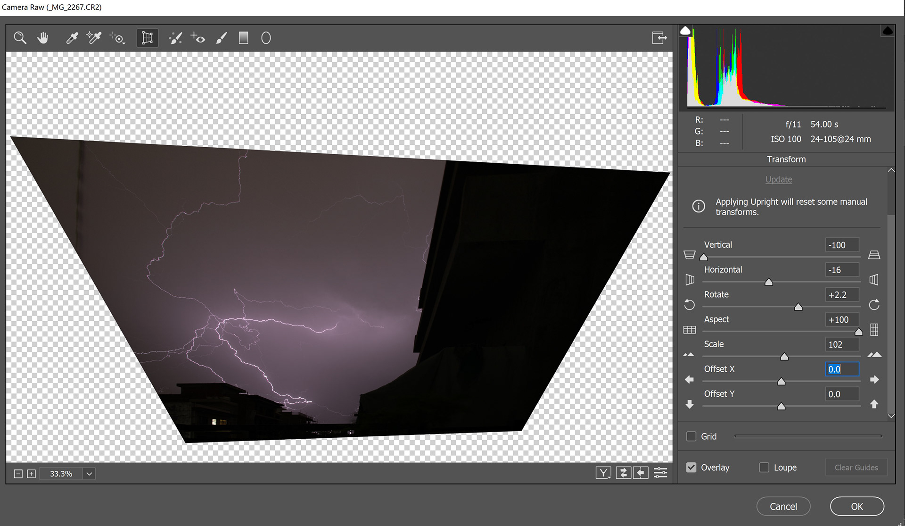The image size is (905, 526).
Task: Click the Offset X right arrow
Action: (x=874, y=379)
